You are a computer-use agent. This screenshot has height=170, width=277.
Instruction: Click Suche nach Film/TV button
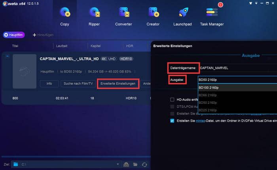pos(78,84)
